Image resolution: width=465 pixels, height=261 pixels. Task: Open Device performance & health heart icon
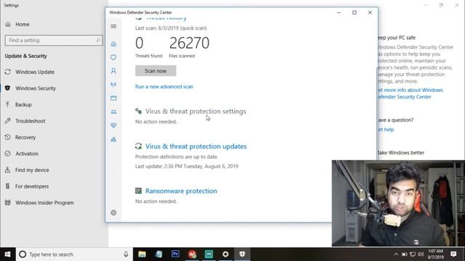113,125
